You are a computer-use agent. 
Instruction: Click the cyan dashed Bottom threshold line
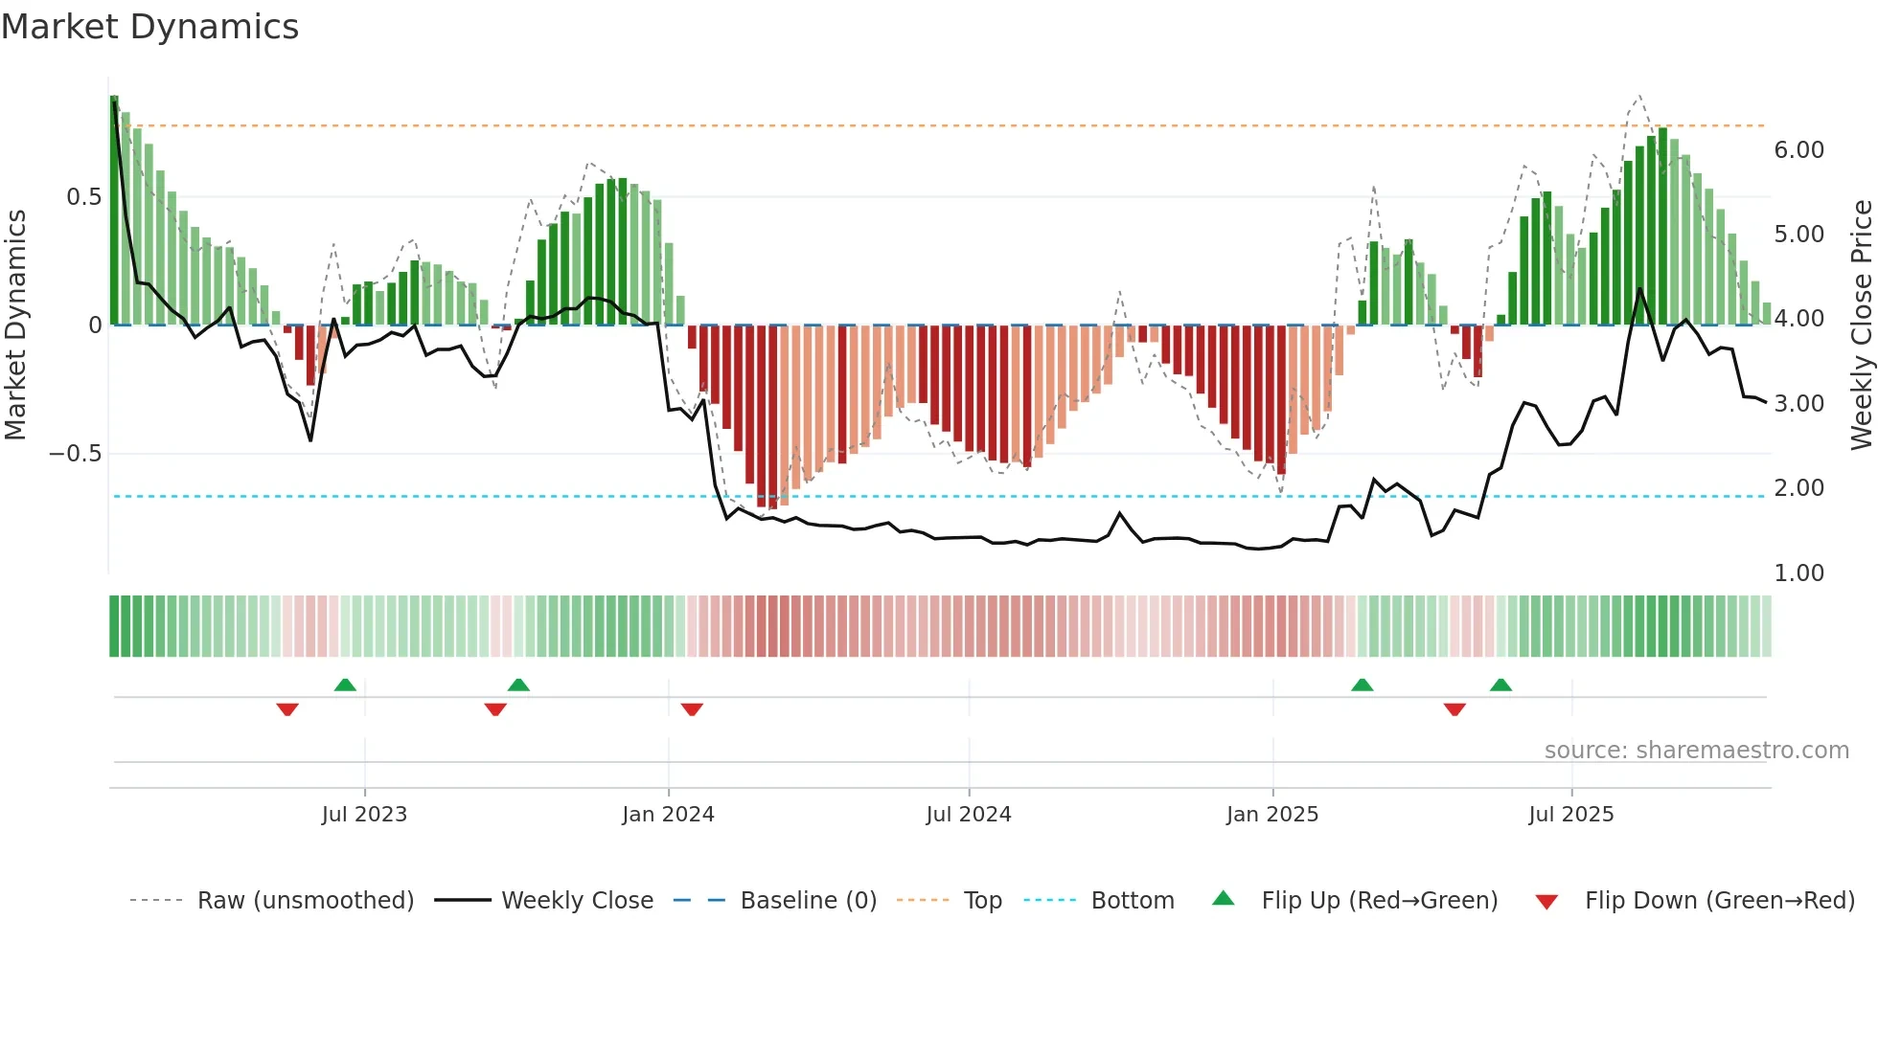coord(939,496)
